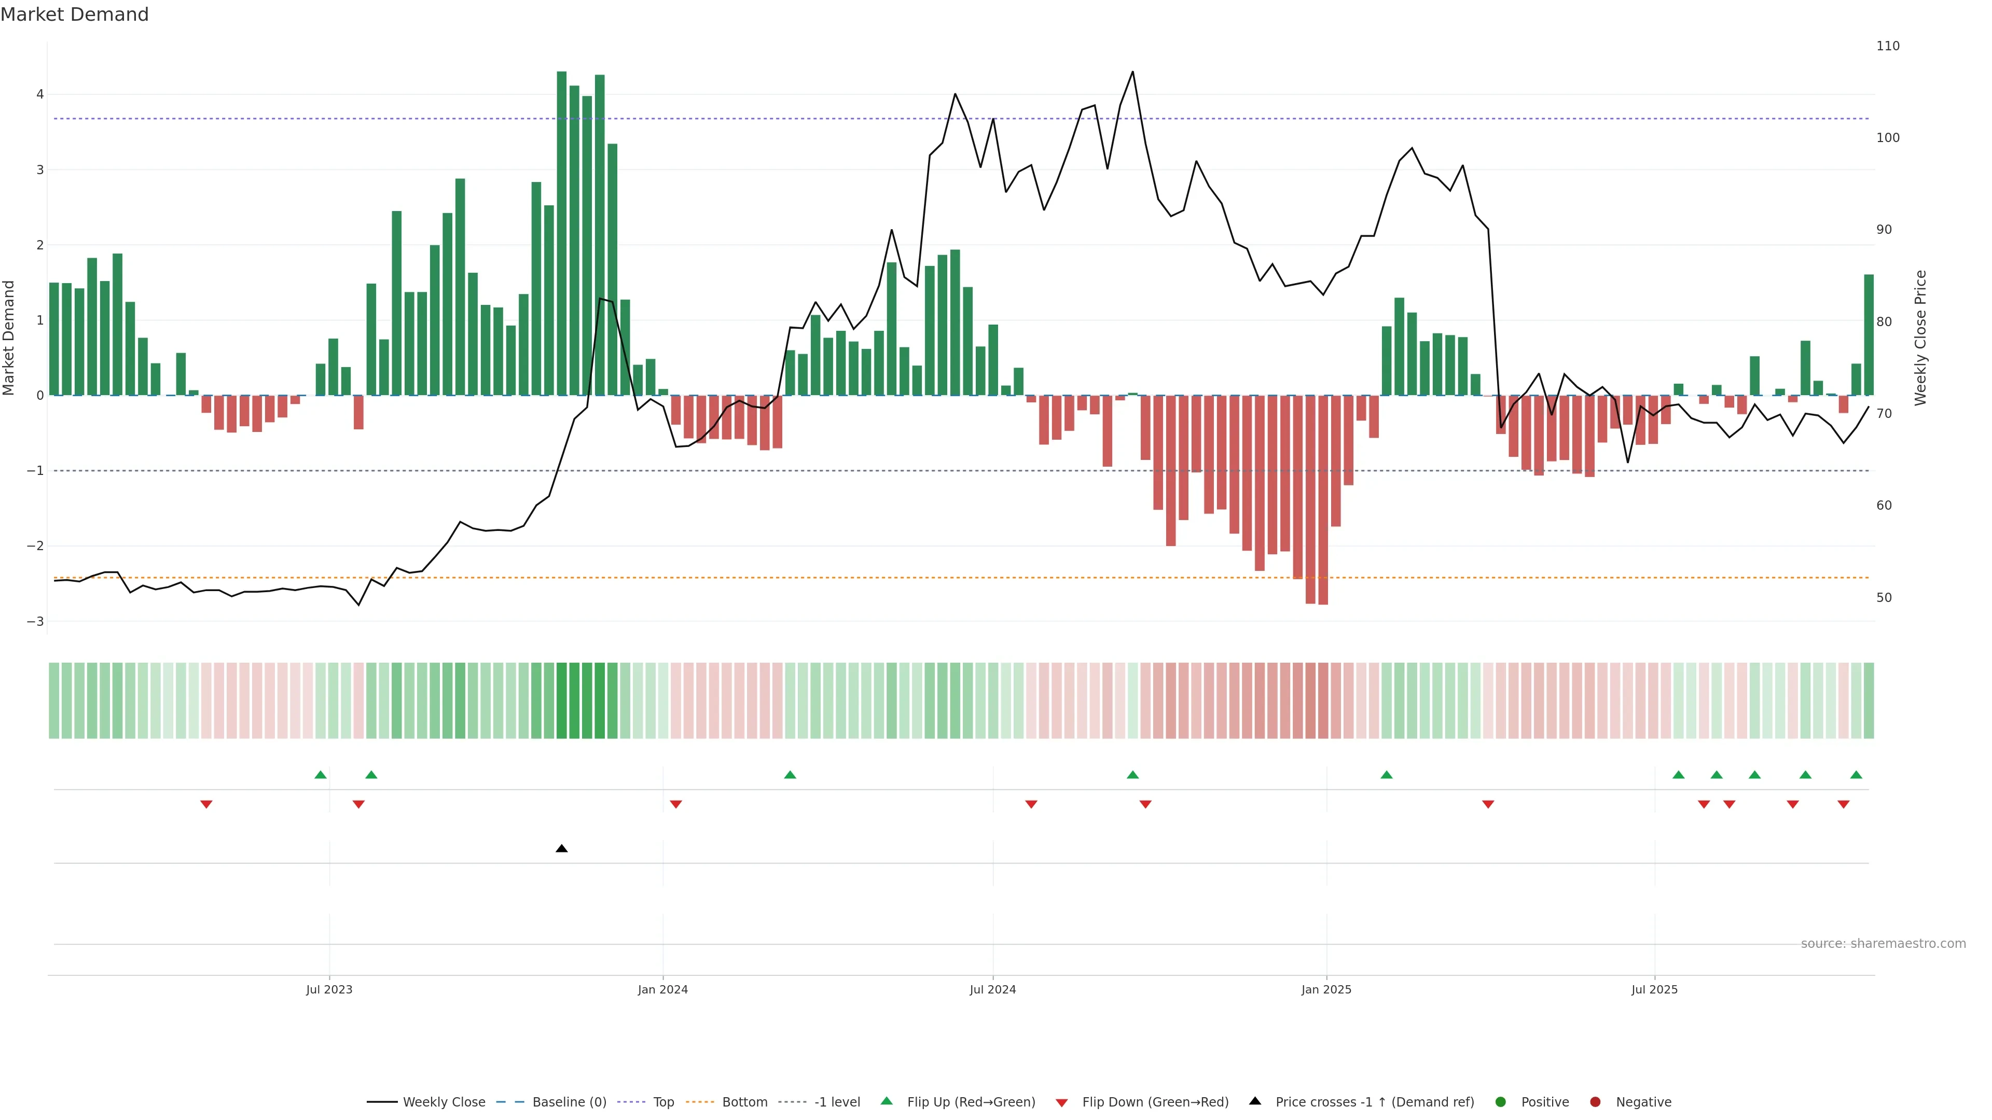Click the Jan 2024 x-axis label
The height and width of the screenshot is (1120, 1992).
click(x=663, y=989)
